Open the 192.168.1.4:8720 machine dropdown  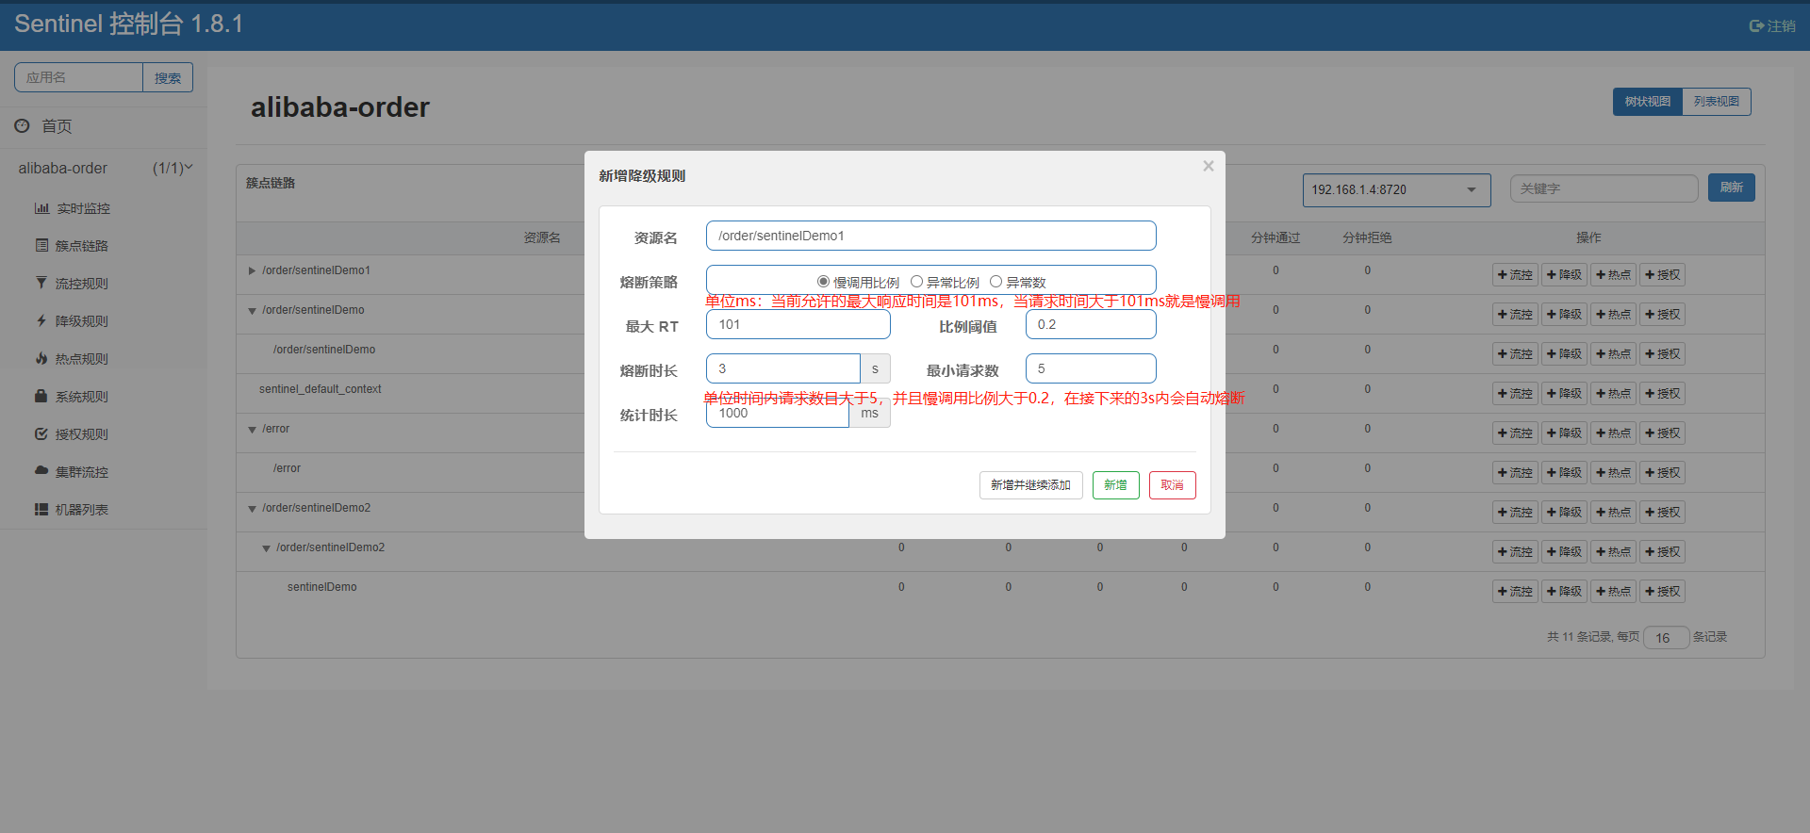coord(1396,189)
